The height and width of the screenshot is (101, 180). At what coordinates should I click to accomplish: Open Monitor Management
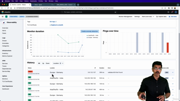coord(125,17)
